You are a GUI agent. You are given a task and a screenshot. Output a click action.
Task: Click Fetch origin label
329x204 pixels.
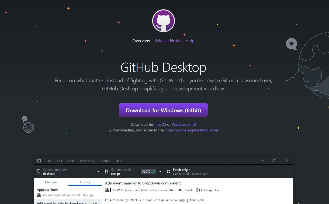coord(182,169)
